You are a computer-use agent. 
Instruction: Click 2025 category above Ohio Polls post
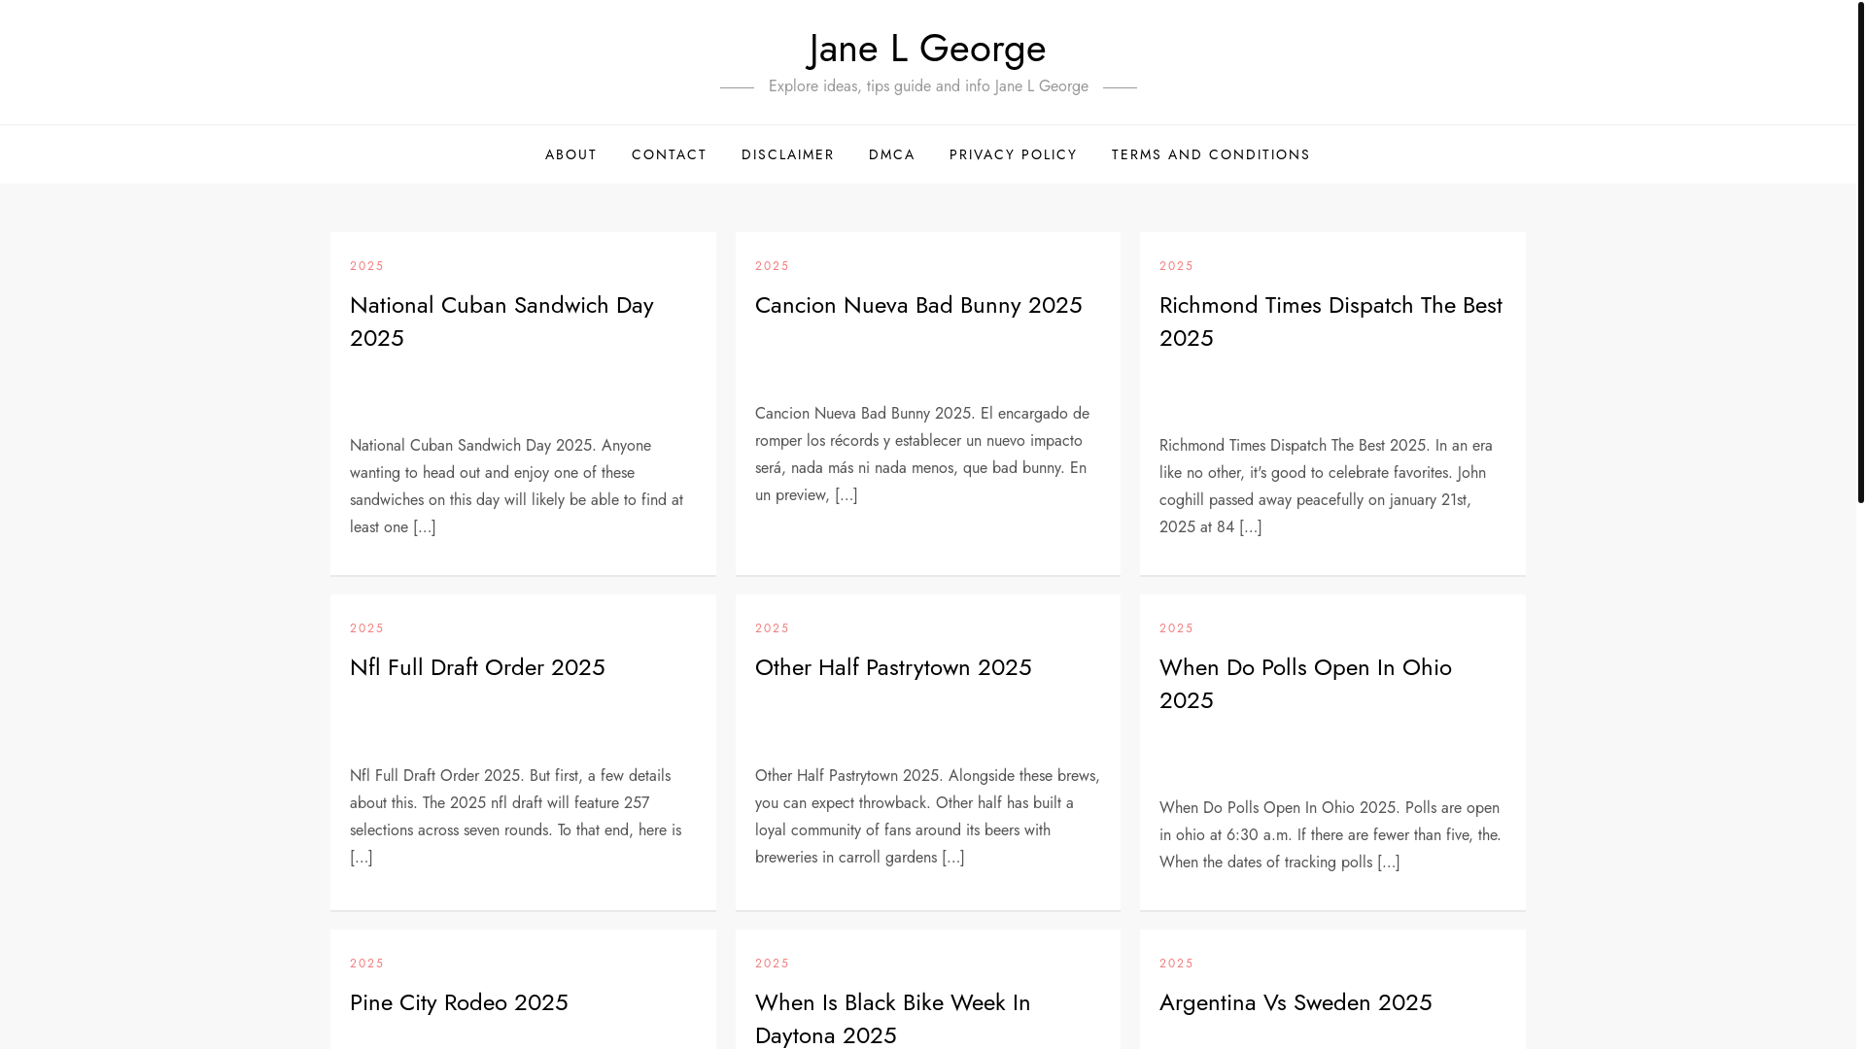(x=1176, y=628)
